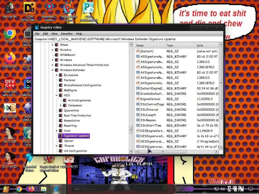Open the Start menu button
Screen dimensions: 259x194
coord(6,189)
